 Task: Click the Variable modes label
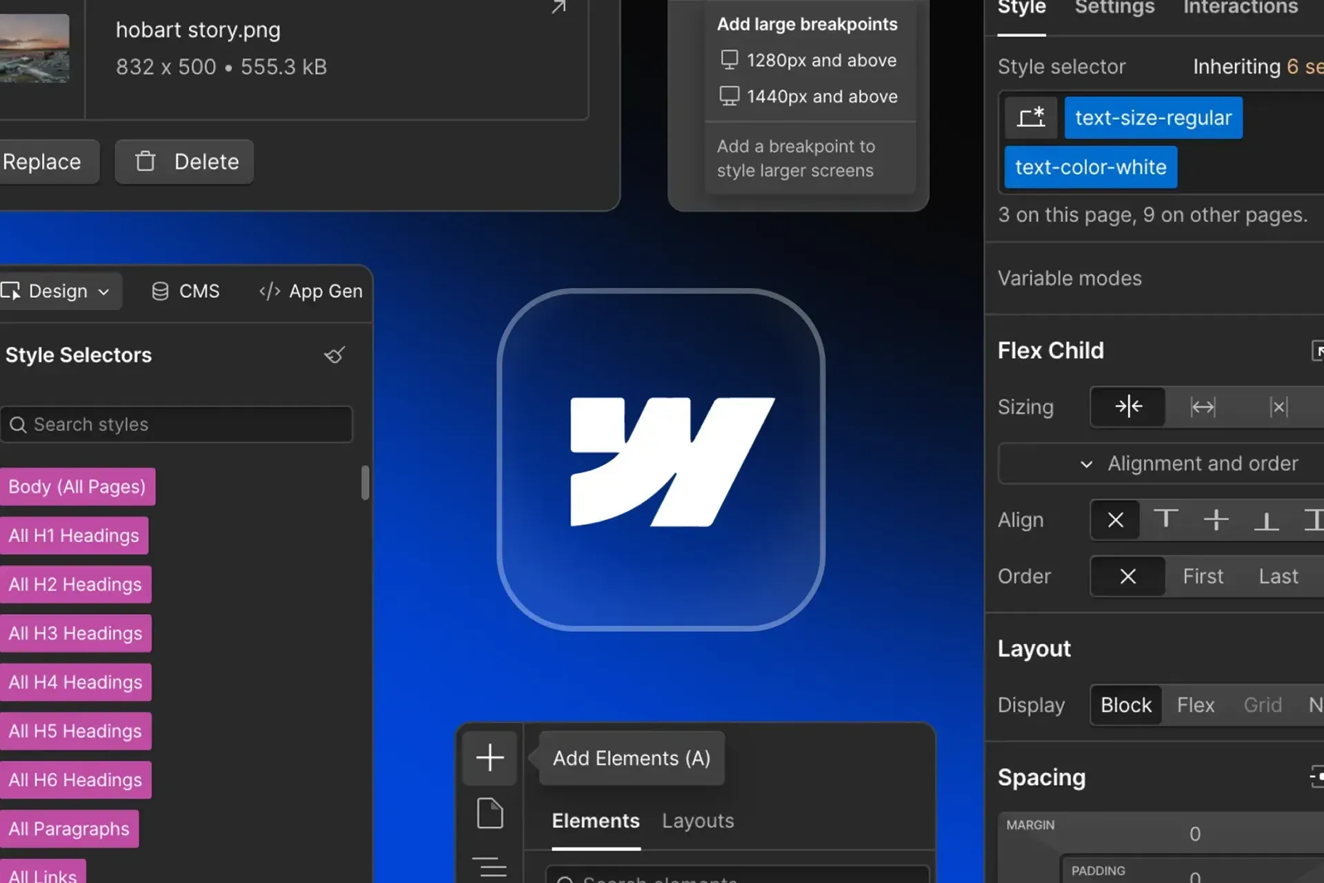[x=1070, y=279]
